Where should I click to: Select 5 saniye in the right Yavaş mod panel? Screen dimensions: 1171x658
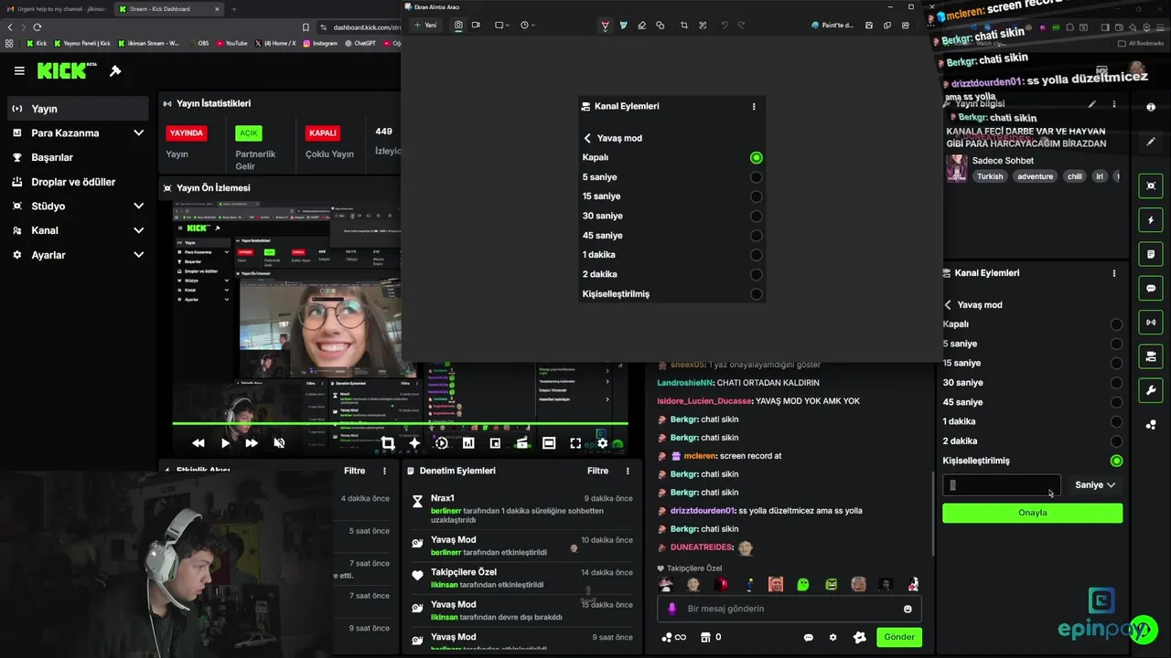pyautogui.click(x=1116, y=344)
